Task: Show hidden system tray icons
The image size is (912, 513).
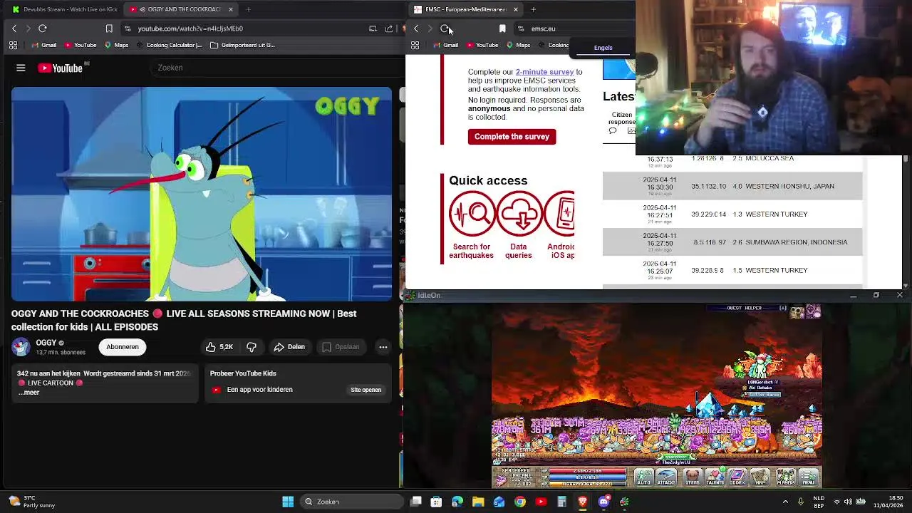Action: click(x=785, y=502)
